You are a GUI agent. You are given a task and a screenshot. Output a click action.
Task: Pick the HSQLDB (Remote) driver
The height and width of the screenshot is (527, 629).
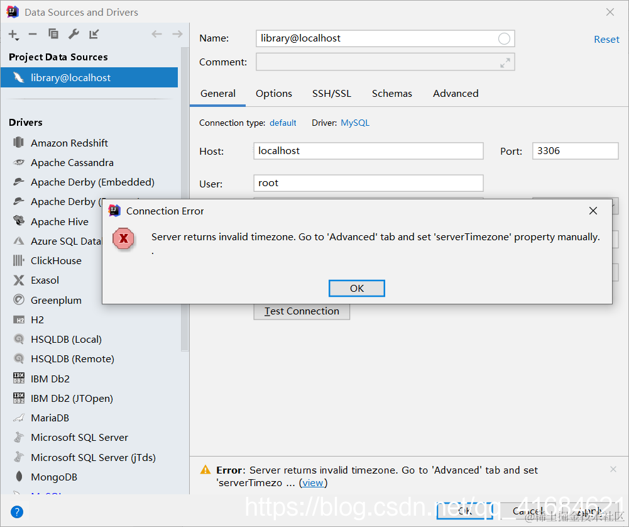click(x=73, y=359)
